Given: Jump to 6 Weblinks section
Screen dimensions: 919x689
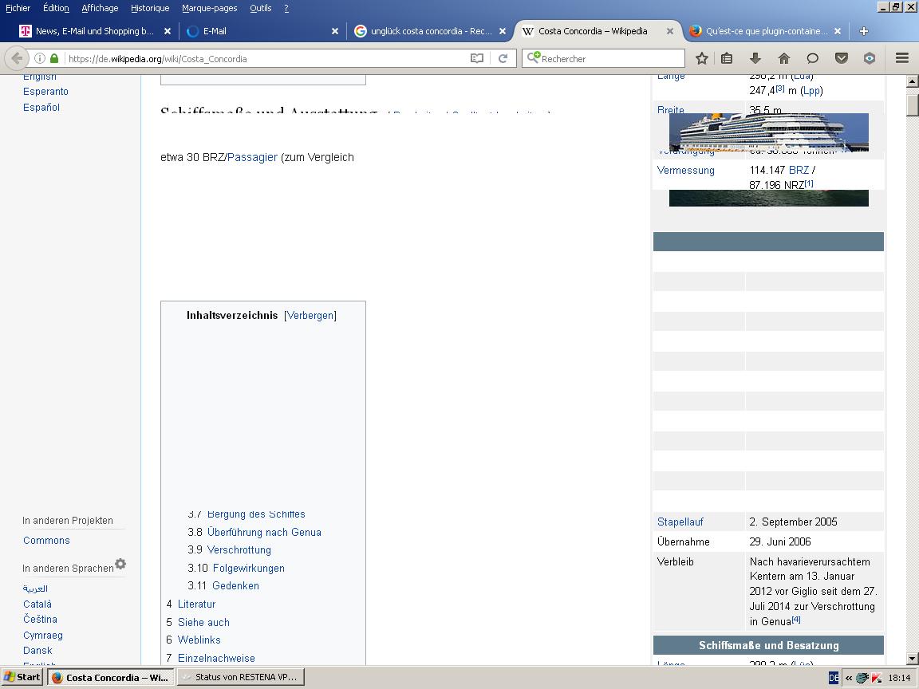Looking at the screenshot, I should coord(199,640).
